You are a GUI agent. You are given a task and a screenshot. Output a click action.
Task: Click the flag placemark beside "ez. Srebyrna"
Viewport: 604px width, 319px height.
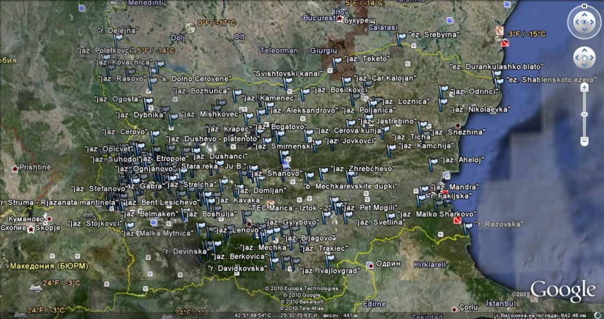401,38
